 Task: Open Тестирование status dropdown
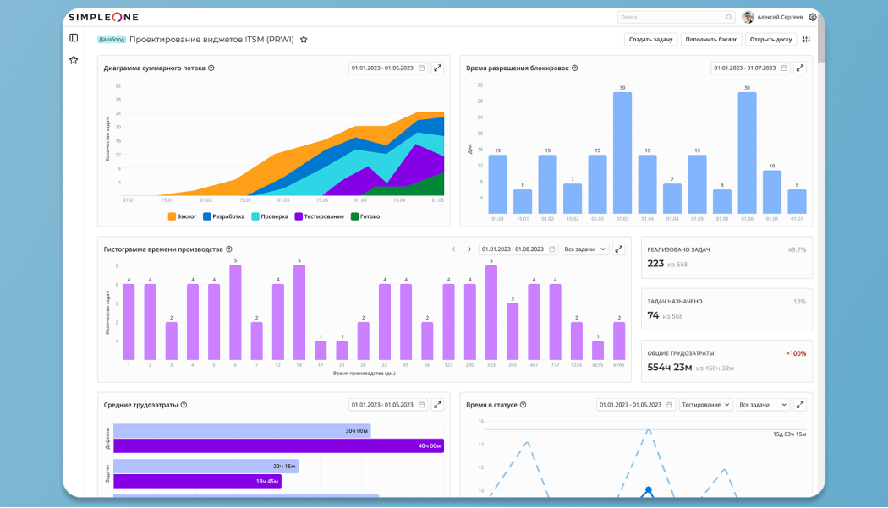pyautogui.click(x=705, y=405)
